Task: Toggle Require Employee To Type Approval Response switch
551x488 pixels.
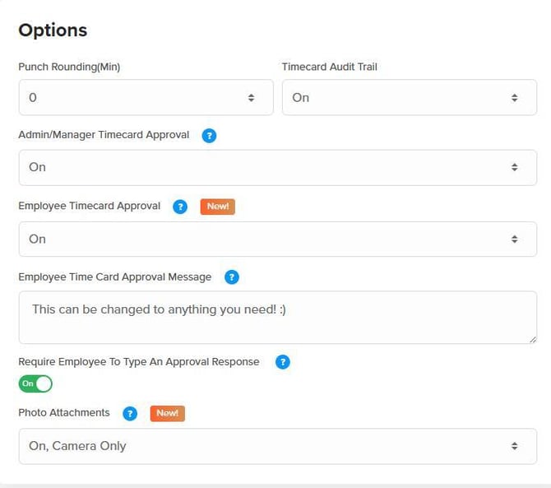Action: click(x=35, y=383)
